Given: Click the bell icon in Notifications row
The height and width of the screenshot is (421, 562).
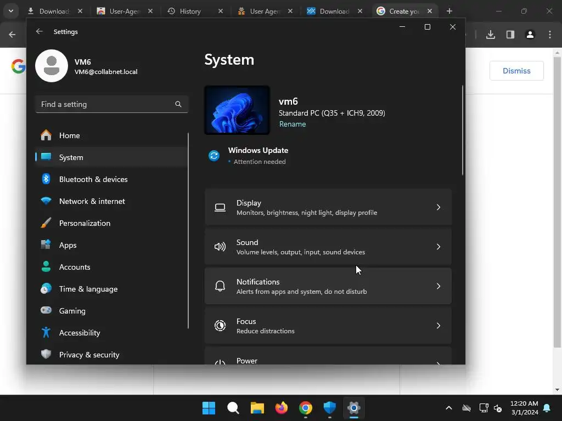Looking at the screenshot, I should click(x=220, y=286).
